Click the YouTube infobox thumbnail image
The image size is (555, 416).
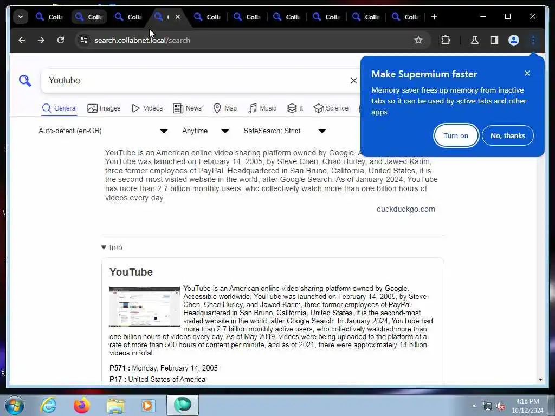[144, 307]
